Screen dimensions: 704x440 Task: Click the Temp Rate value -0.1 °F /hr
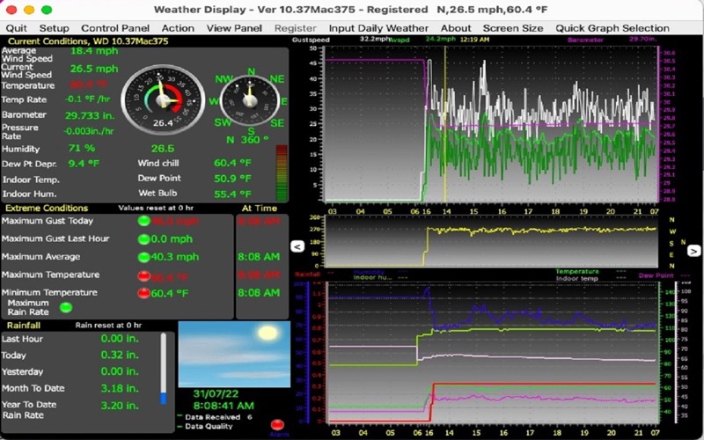tap(87, 99)
